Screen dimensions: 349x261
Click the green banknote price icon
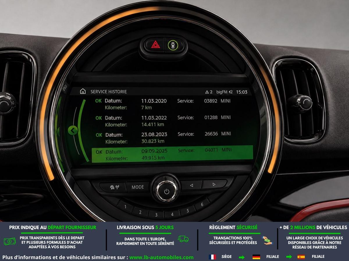(x=10, y=241)
